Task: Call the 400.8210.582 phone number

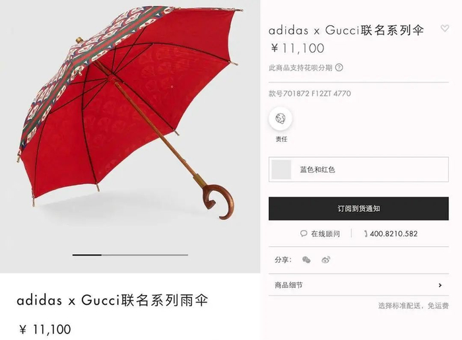Action: coord(393,234)
